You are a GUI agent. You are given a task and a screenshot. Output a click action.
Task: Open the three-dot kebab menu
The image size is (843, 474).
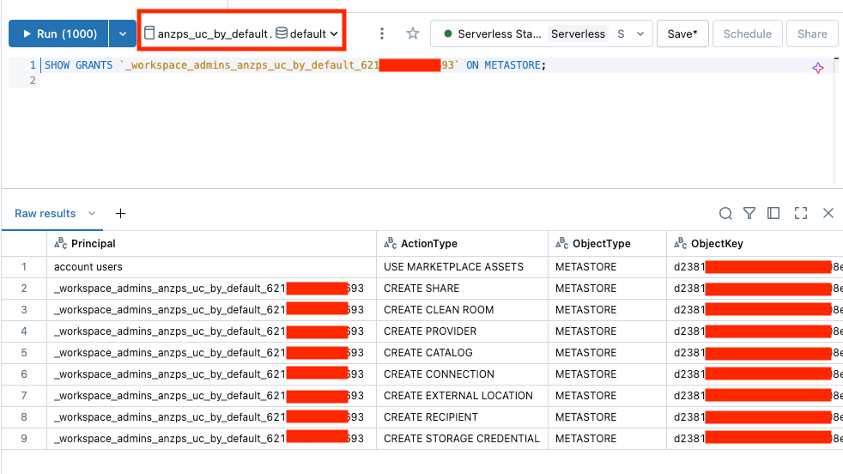[382, 33]
